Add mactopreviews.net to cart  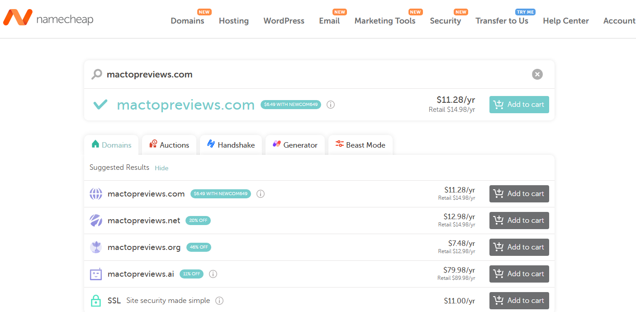pos(519,221)
